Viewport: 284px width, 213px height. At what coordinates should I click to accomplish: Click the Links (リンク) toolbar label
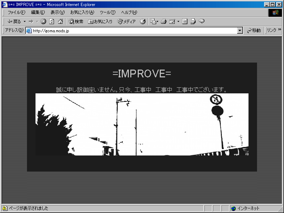point(272,30)
